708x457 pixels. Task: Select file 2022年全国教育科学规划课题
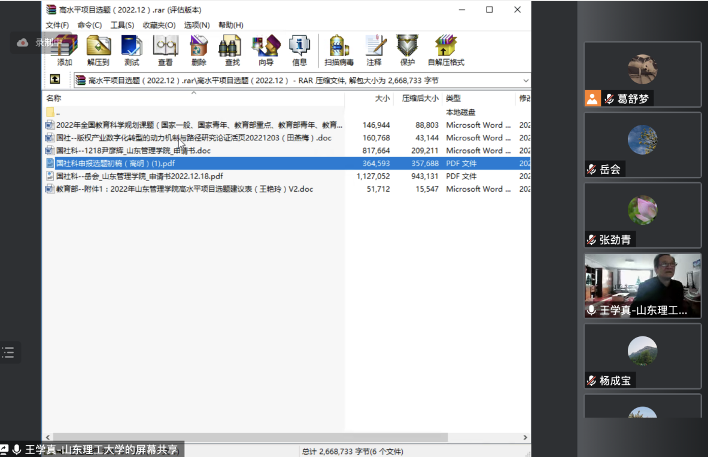[x=287, y=125]
